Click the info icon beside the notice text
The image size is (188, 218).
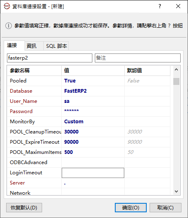coord(9,26)
